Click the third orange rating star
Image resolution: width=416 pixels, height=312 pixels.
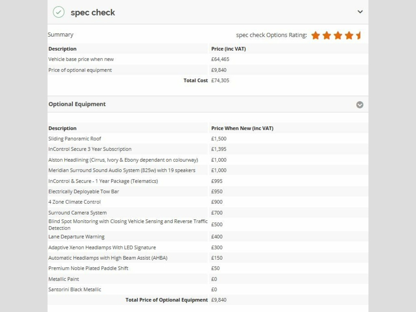(338, 35)
